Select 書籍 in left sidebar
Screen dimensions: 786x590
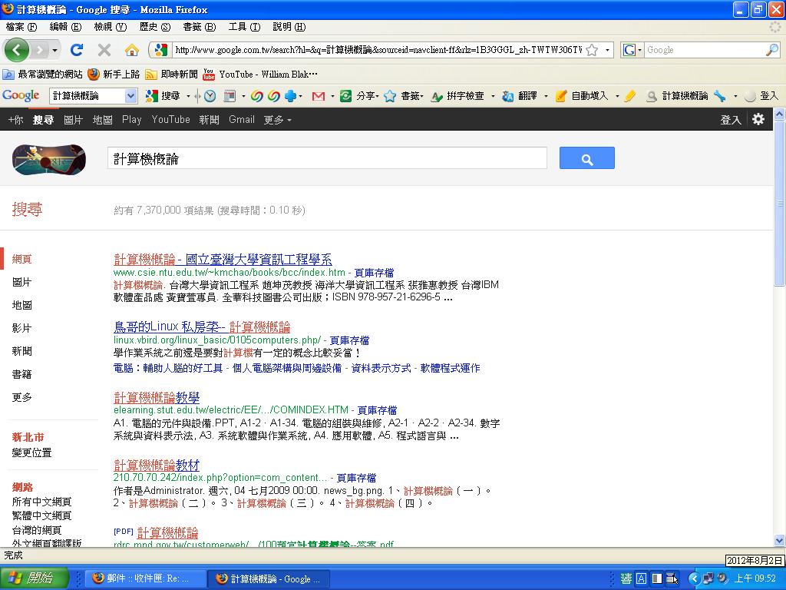coord(21,374)
